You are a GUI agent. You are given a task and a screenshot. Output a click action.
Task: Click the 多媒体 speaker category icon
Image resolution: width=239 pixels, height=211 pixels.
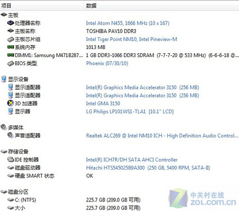point(4,127)
